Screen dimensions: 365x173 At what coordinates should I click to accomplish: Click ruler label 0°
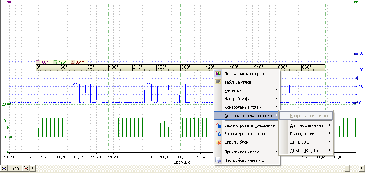pyautogui.click(x=39, y=67)
